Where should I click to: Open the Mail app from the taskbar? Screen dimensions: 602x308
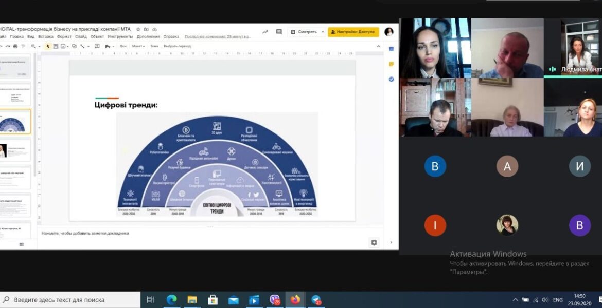pyautogui.click(x=234, y=300)
